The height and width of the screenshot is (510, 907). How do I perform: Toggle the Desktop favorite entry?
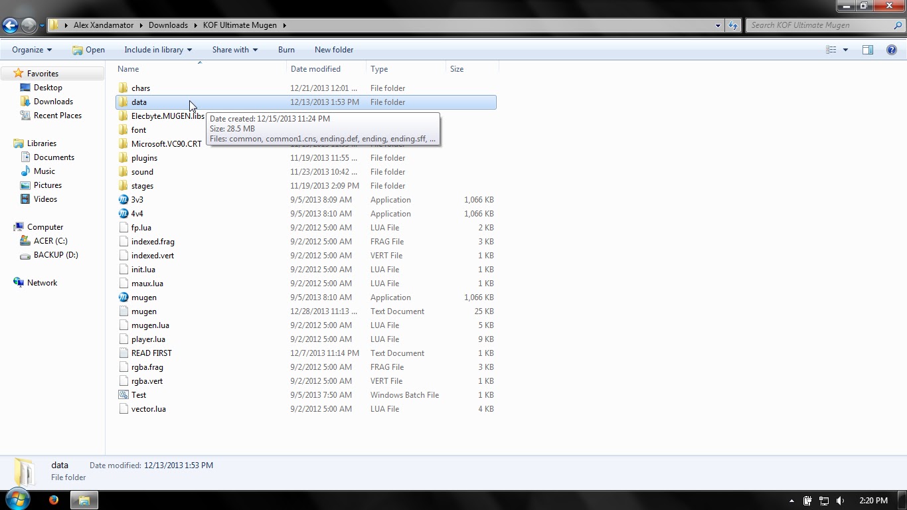pyautogui.click(x=46, y=87)
